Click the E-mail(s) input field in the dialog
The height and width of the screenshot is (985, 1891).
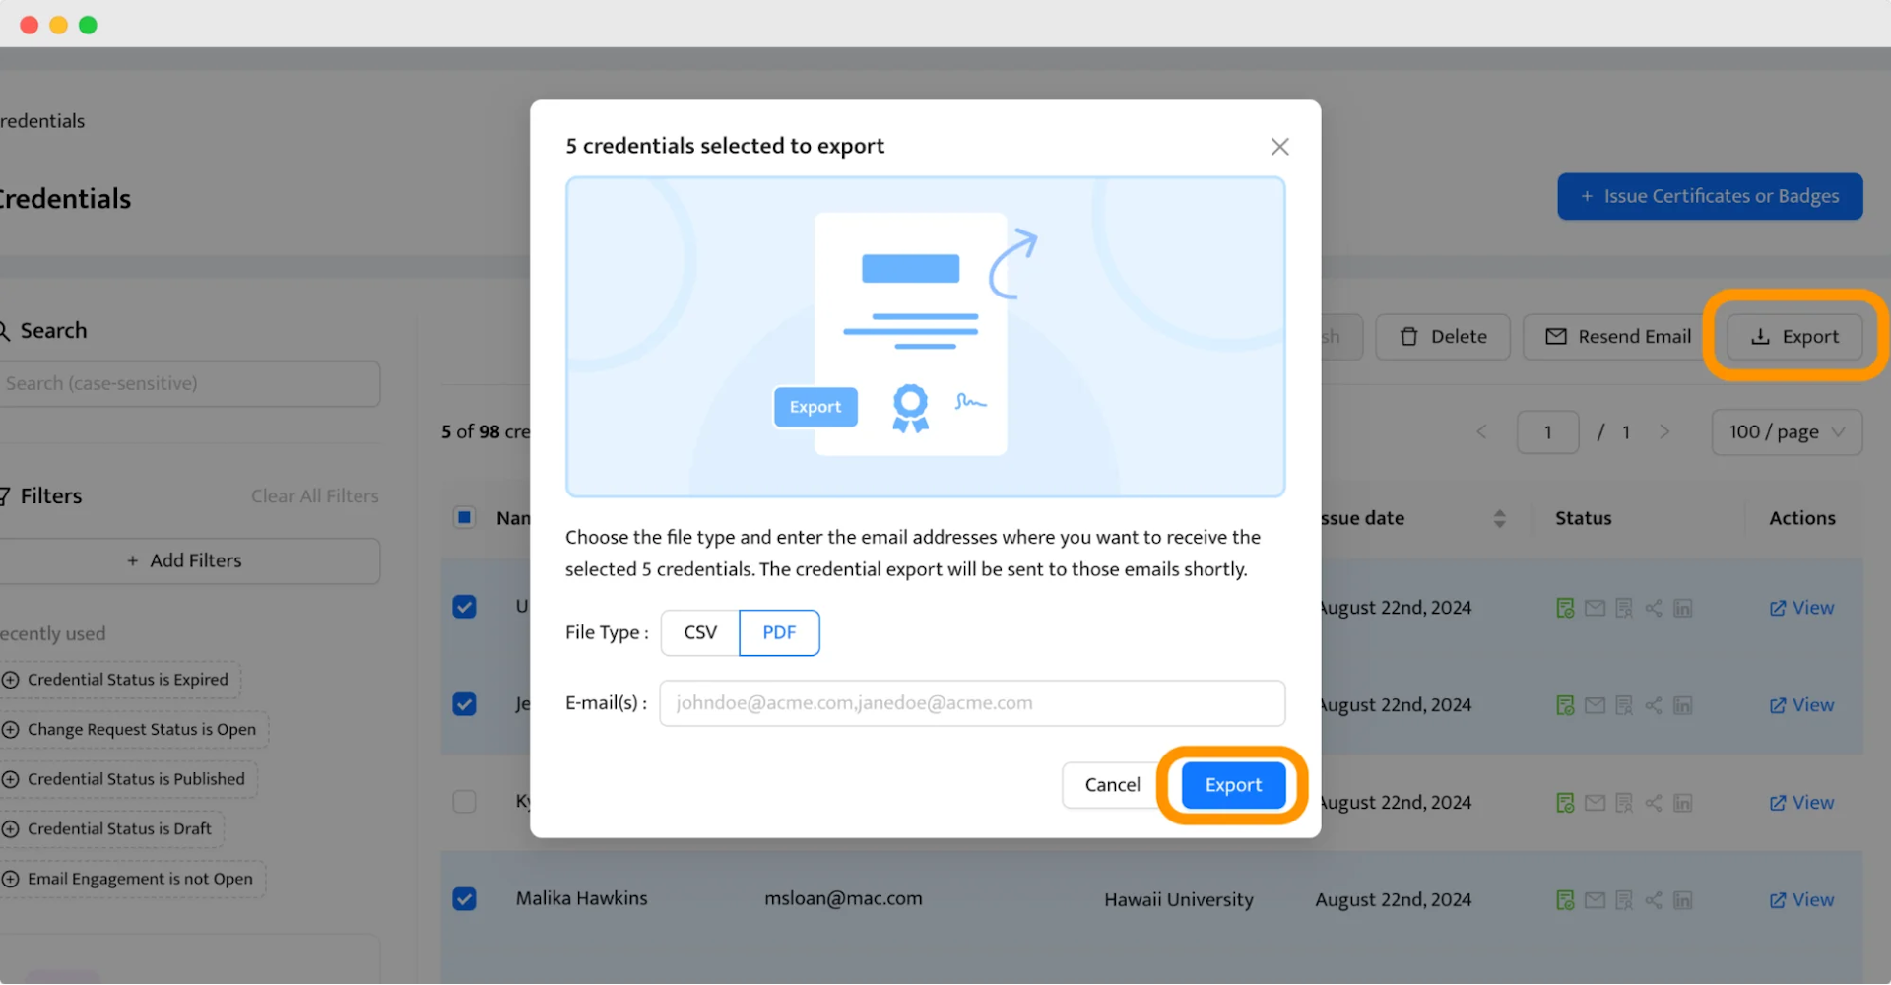click(971, 702)
